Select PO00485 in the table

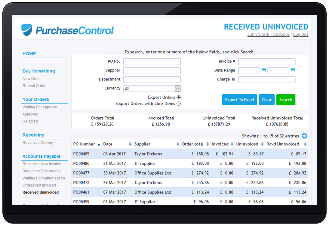81,154
